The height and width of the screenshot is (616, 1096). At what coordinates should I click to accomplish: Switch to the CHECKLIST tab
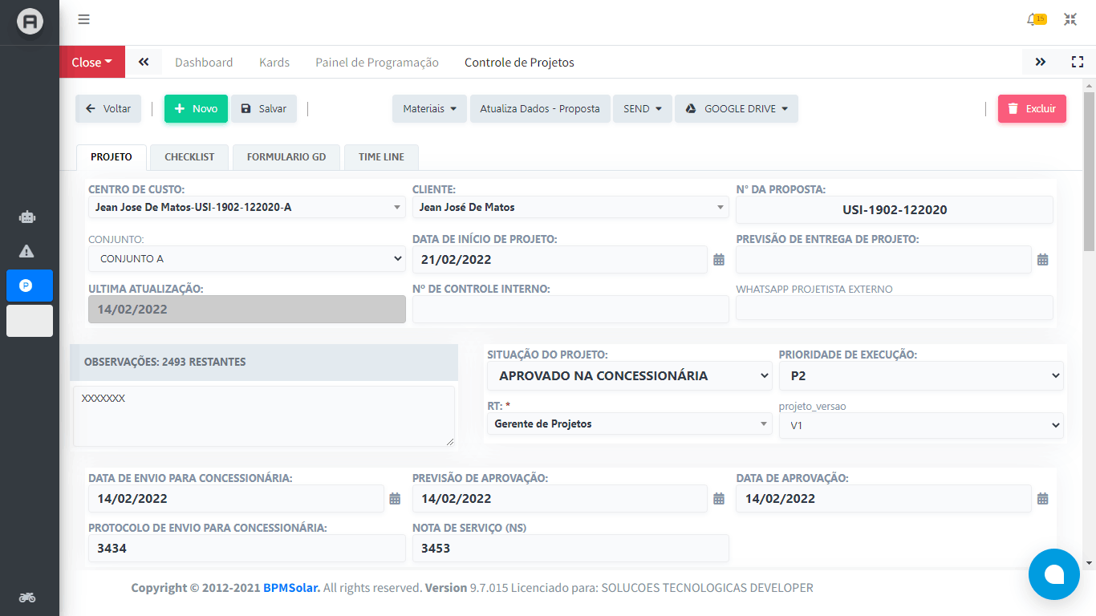[x=189, y=157]
